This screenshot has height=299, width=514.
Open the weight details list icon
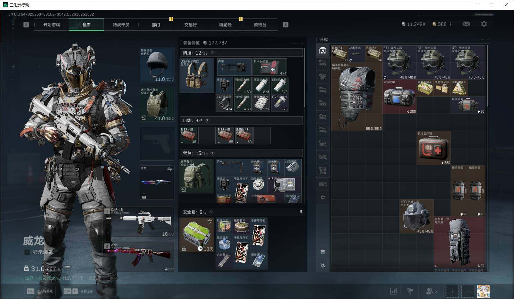(x=67, y=268)
